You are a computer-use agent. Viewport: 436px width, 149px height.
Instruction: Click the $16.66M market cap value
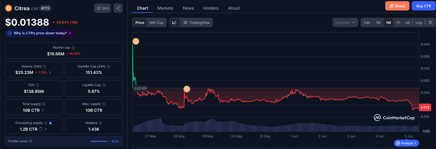click(56, 54)
